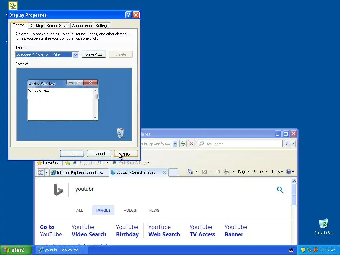The image size is (340, 255).
Task: Select the IMAGES results tab
Action: 103,210
